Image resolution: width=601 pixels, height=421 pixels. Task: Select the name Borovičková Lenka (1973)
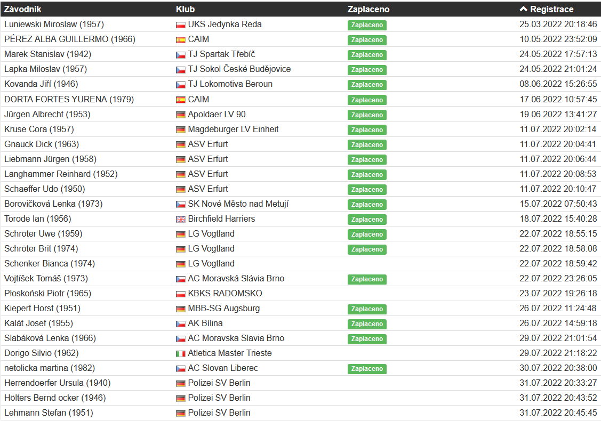tap(53, 204)
